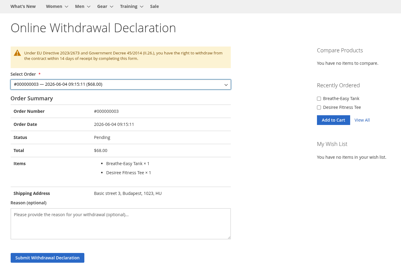Click the Reason (optional) label
The height and width of the screenshot is (270, 401).
click(28, 203)
